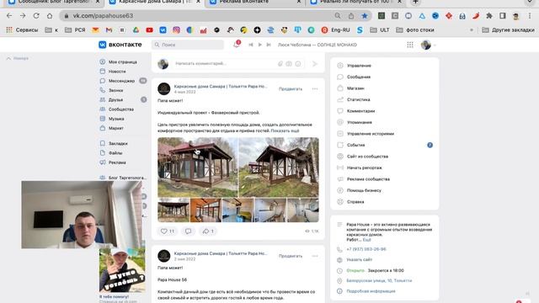Open the YouTube bookmark icon

point(149,30)
